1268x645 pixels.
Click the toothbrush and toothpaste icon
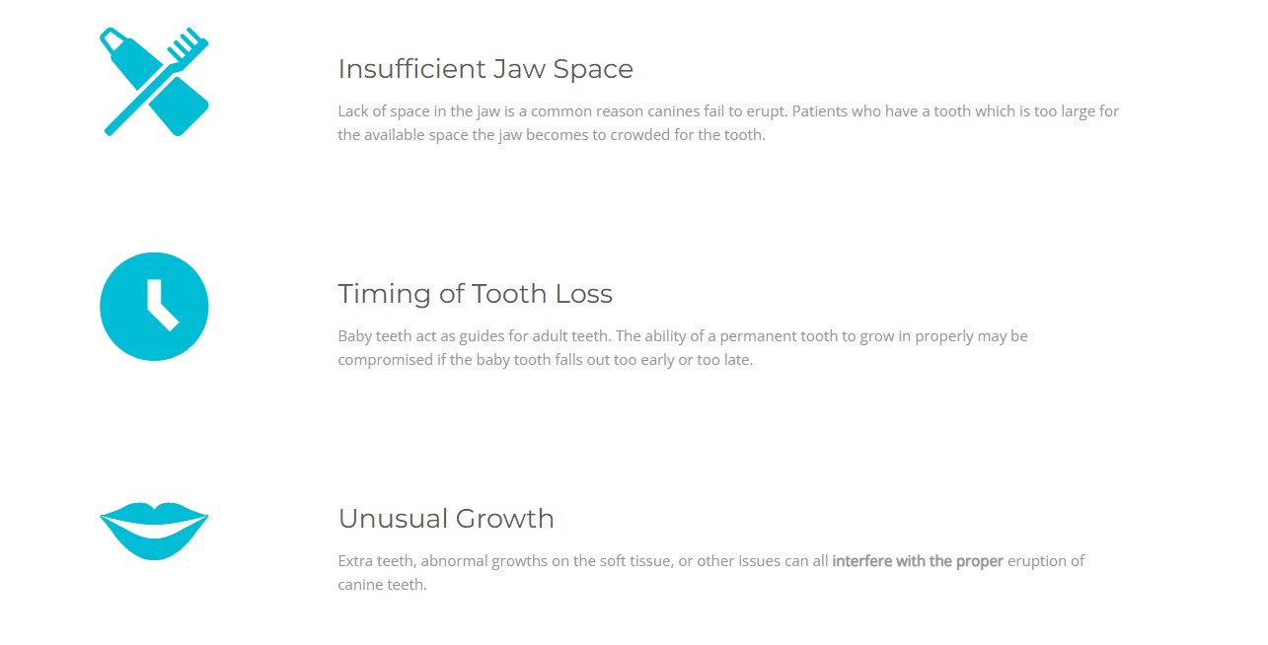(x=154, y=82)
